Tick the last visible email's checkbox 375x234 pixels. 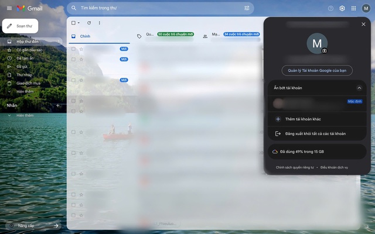pos(73,215)
